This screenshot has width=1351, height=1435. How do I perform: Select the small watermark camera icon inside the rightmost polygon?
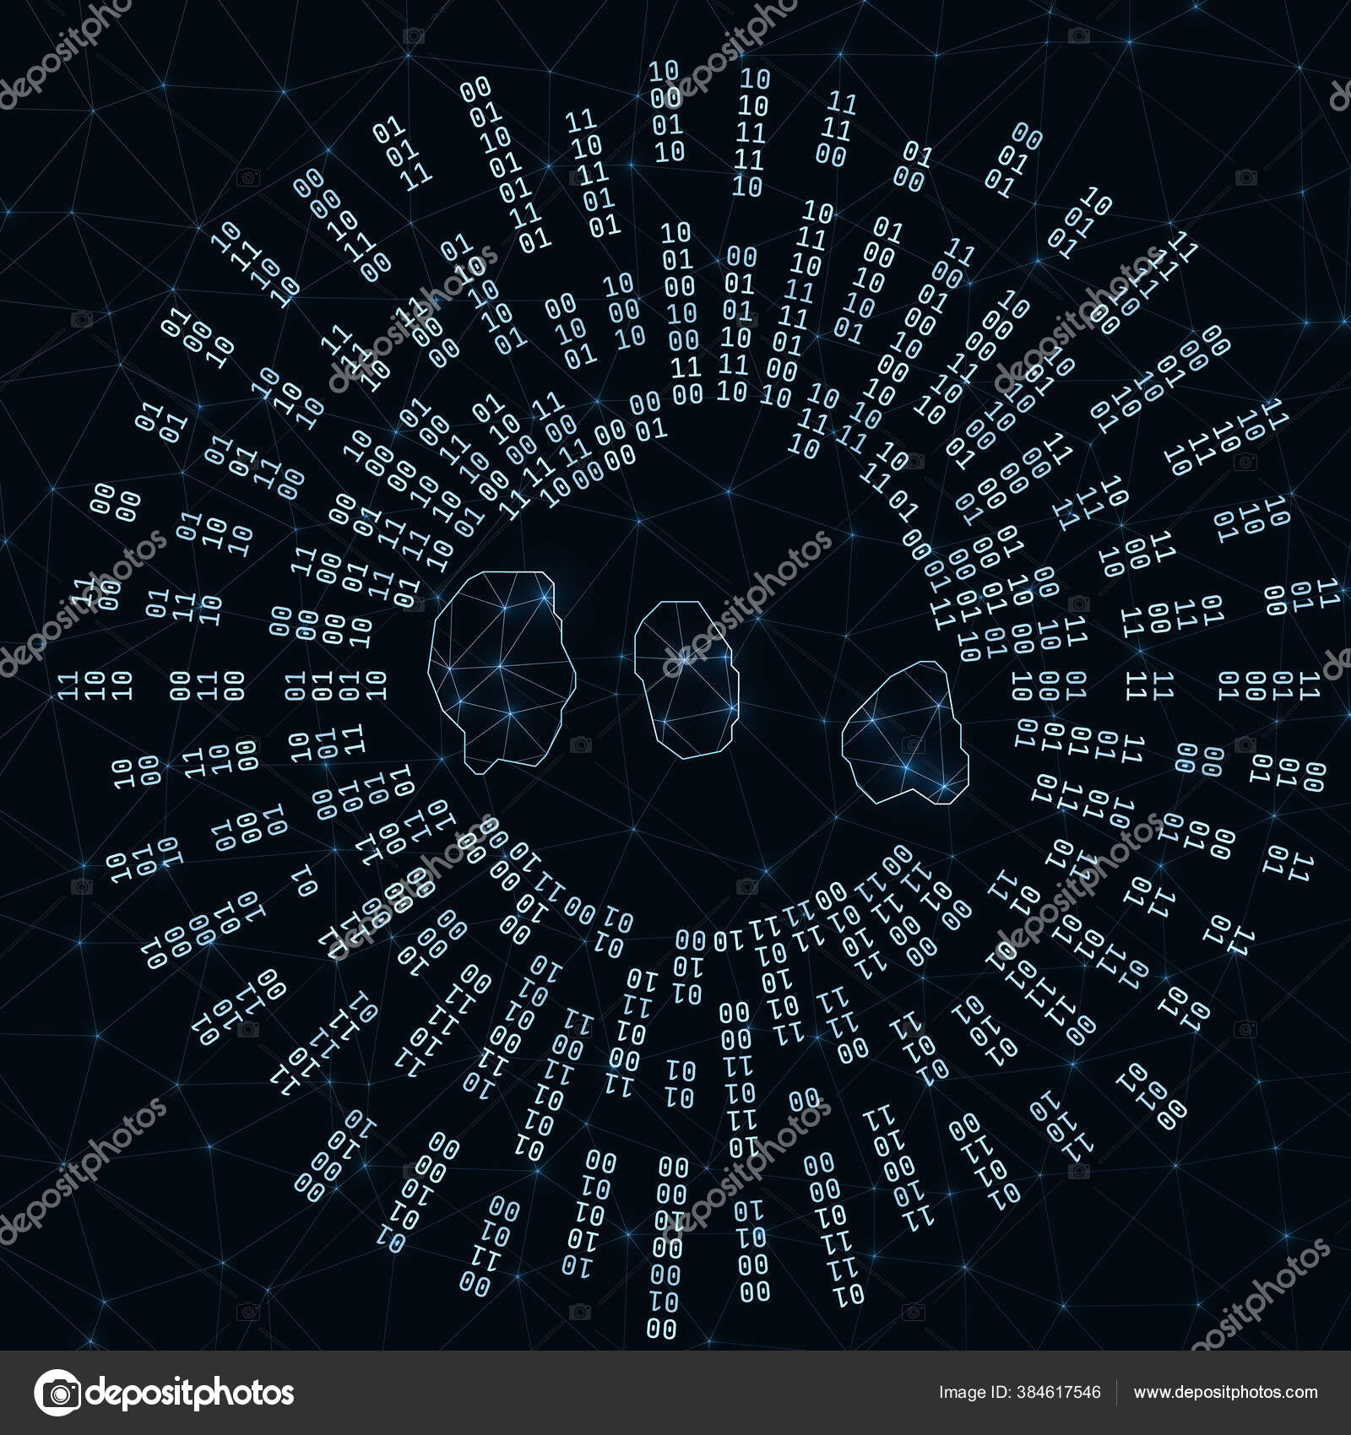tap(911, 745)
